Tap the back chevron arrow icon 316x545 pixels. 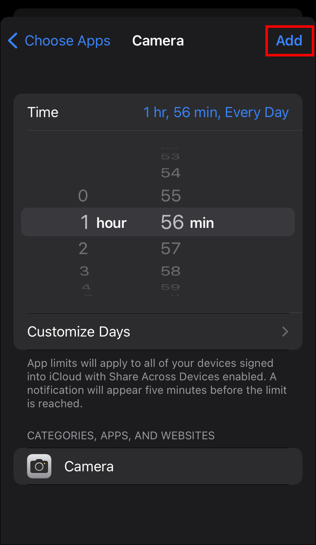13,41
